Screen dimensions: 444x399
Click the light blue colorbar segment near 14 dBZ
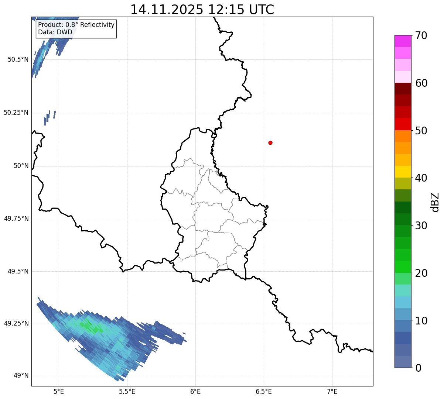403,302
